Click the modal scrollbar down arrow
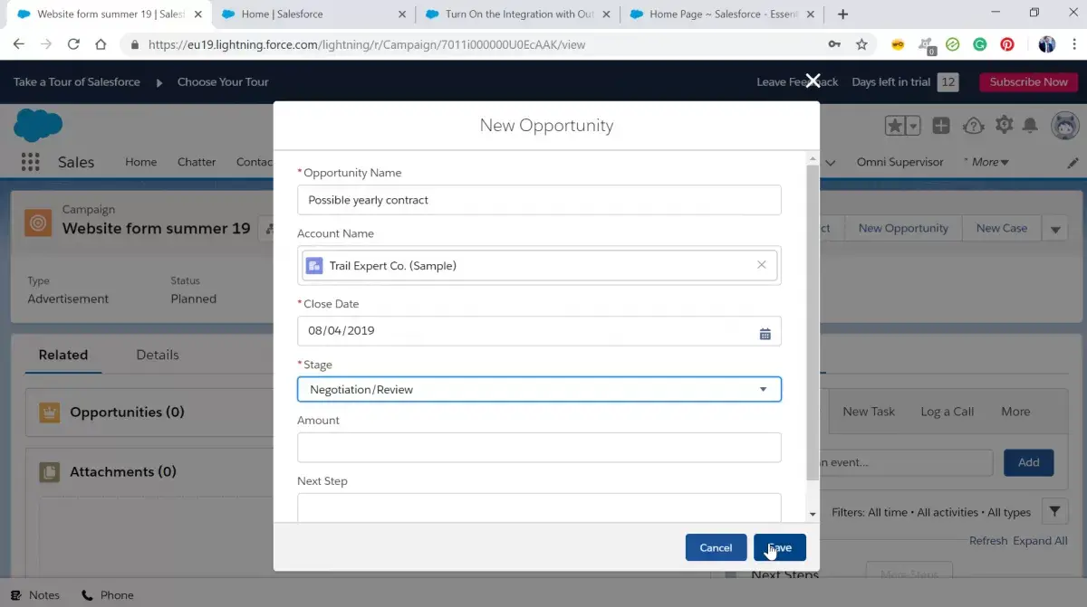Viewport: 1087px width, 607px height. click(x=812, y=513)
